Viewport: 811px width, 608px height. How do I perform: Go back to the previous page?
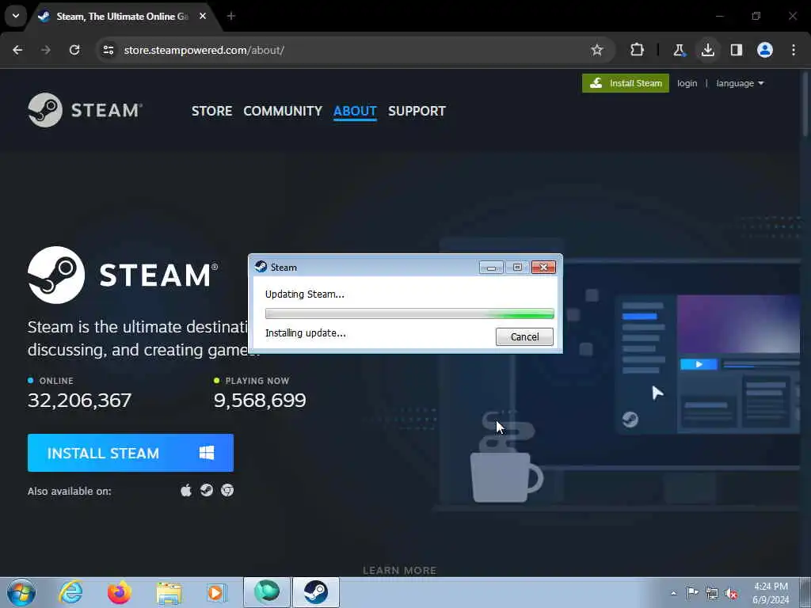[17, 50]
